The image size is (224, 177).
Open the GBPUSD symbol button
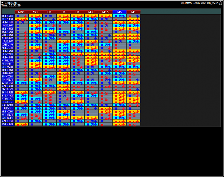point(8,19)
